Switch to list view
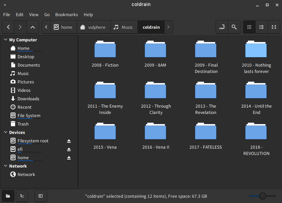The width and height of the screenshot is (282, 203). (x=261, y=27)
